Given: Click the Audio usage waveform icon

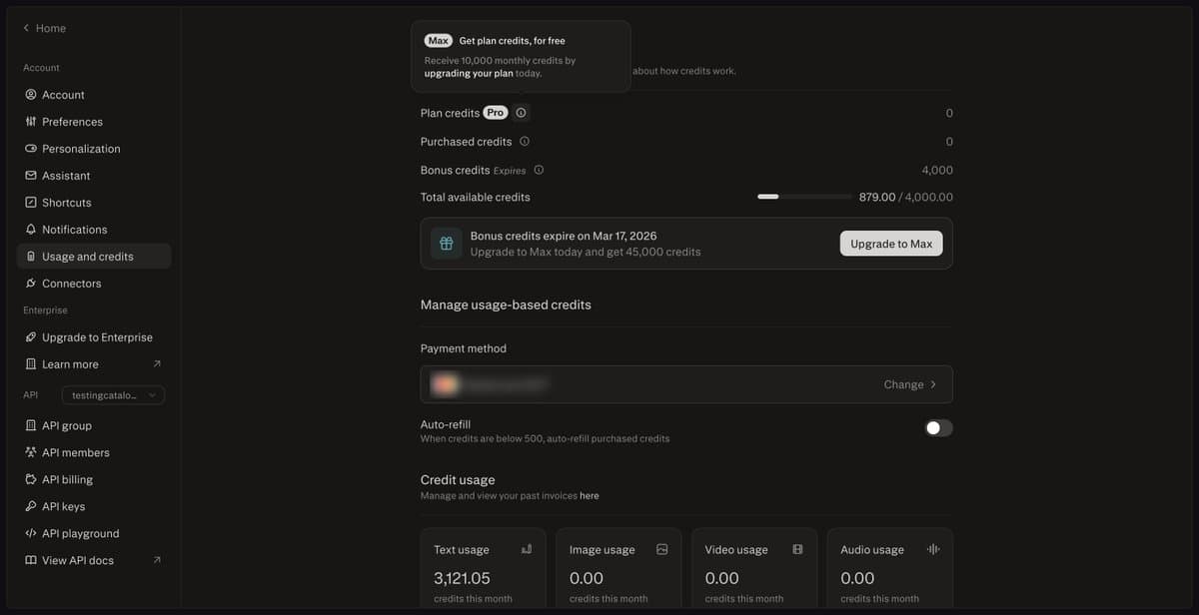Looking at the screenshot, I should click(931, 548).
